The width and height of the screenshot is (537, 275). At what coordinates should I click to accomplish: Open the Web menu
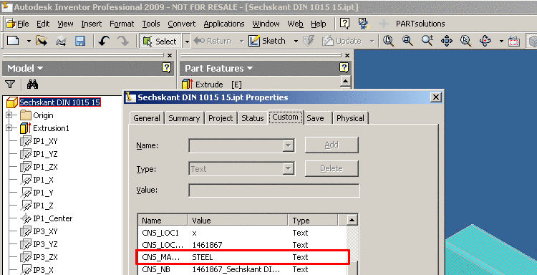tap(295, 24)
